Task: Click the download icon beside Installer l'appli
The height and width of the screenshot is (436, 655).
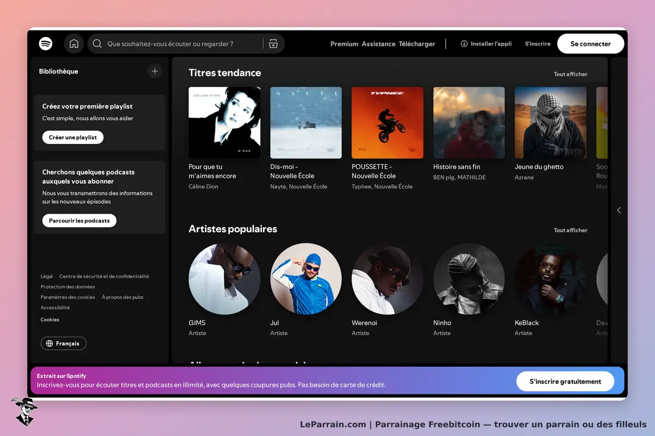Action: point(464,44)
